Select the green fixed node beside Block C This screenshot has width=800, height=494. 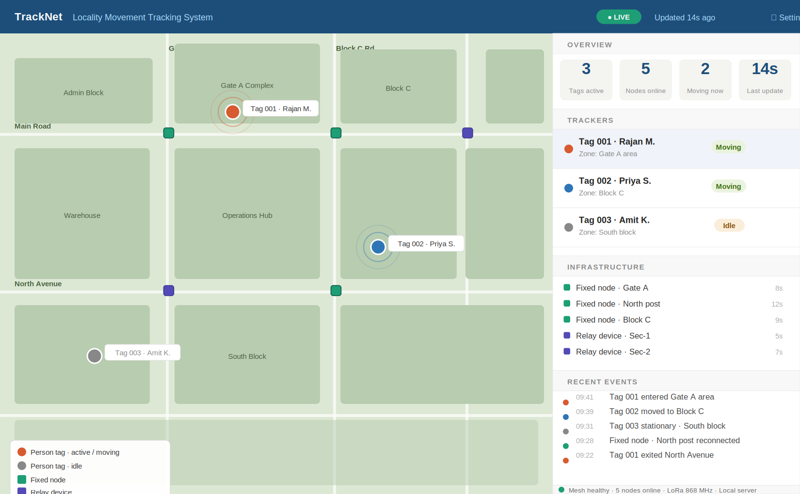pos(336,133)
